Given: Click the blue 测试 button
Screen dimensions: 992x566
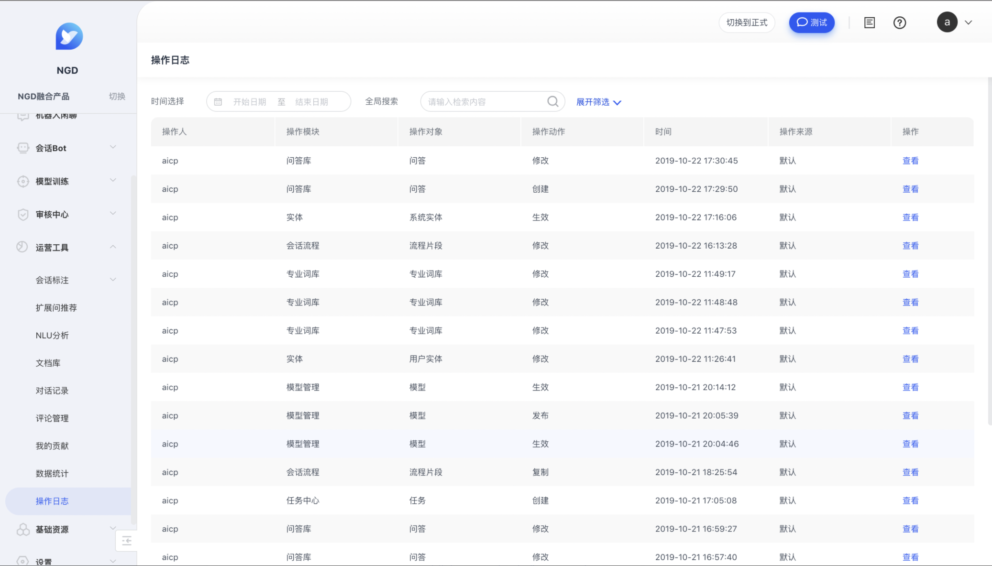Looking at the screenshot, I should coord(812,22).
